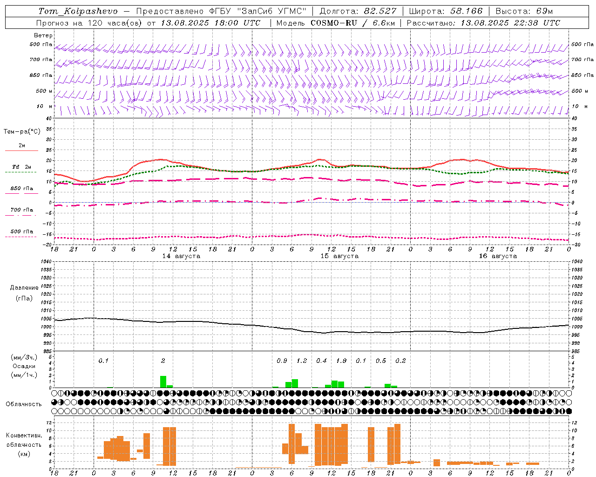Click the Высота: 69м value
Viewport: 596px width, 477px height.
524,11
